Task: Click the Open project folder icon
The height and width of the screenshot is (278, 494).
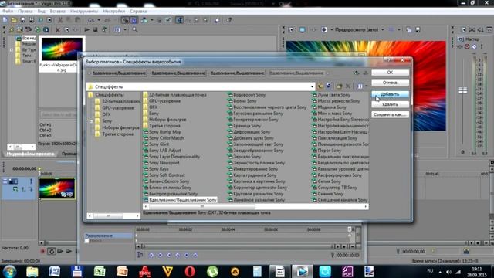Action: [14, 20]
